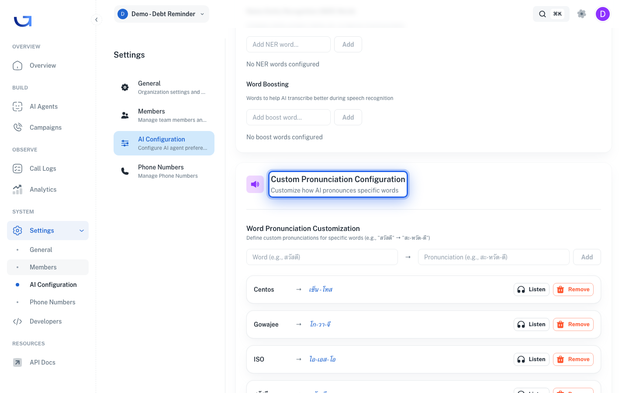Screen dimensions: 629x393
Task: Click the Add boost word input field
Action: tap(288, 117)
